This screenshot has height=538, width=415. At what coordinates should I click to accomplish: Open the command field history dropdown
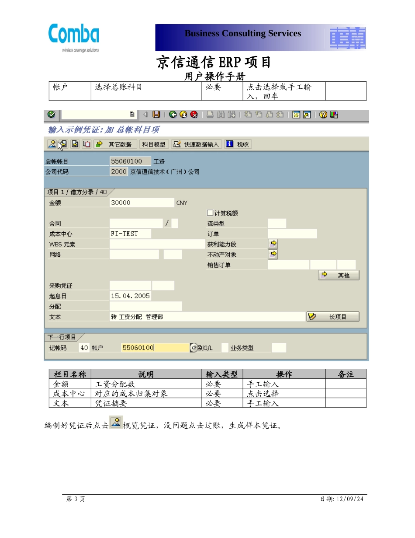(x=131, y=115)
